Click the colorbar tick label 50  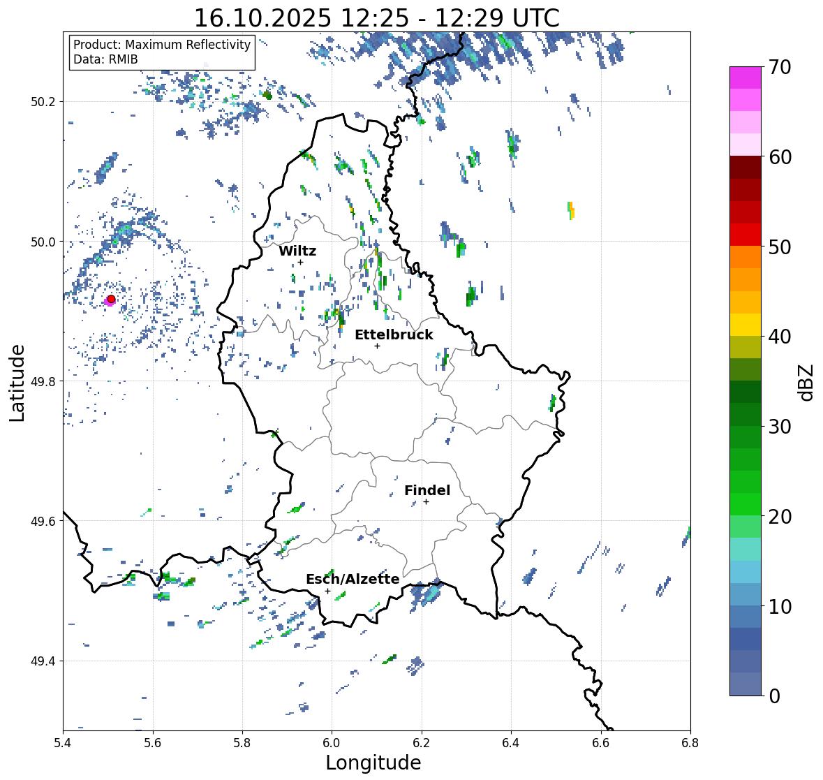pyautogui.click(x=780, y=246)
